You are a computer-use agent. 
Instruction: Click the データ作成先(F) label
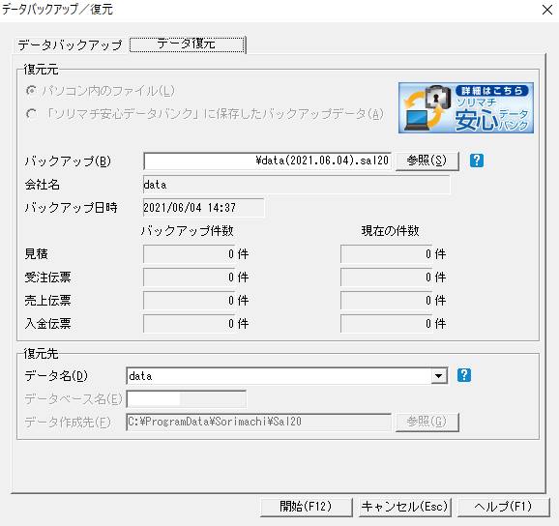pos(68,423)
